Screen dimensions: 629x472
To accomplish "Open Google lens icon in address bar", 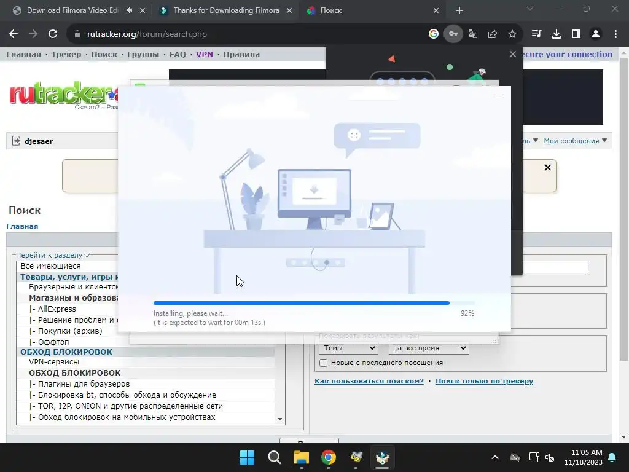I will [x=433, y=34].
